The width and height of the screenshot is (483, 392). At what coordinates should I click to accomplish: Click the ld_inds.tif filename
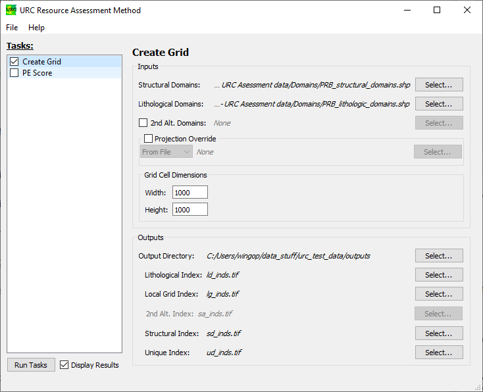point(222,275)
